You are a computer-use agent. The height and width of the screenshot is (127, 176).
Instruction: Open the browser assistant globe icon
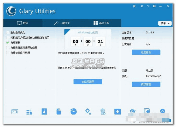click(132, 111)
